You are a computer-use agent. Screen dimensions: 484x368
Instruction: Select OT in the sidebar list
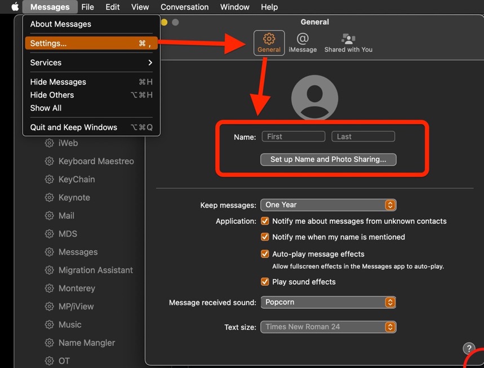pos(64,361)
